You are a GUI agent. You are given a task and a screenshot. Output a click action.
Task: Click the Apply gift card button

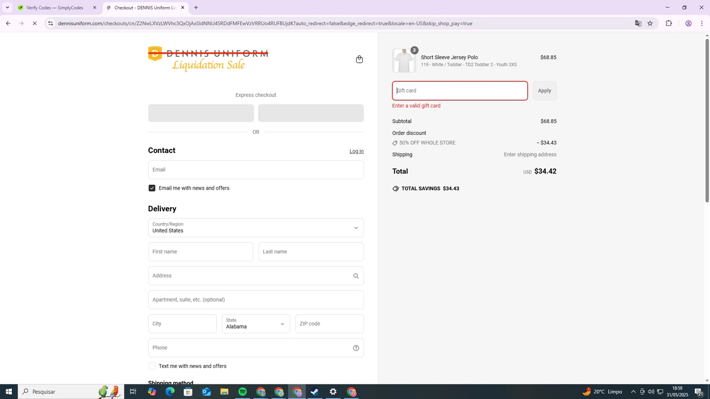(x=544, y=91)
